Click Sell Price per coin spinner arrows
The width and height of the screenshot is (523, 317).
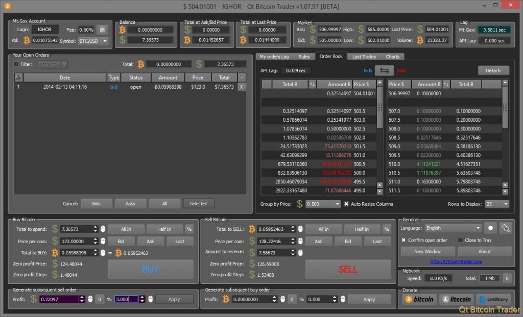(293, 241)
